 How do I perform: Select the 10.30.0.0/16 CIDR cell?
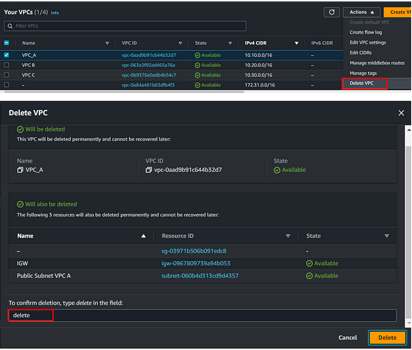pyautogui.click(x=258, y=75)
